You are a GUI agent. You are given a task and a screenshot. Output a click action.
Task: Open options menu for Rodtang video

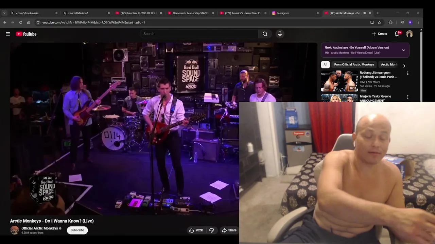tap(408, 73)
